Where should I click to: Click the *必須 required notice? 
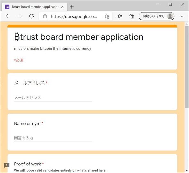(x=19, y=60)
